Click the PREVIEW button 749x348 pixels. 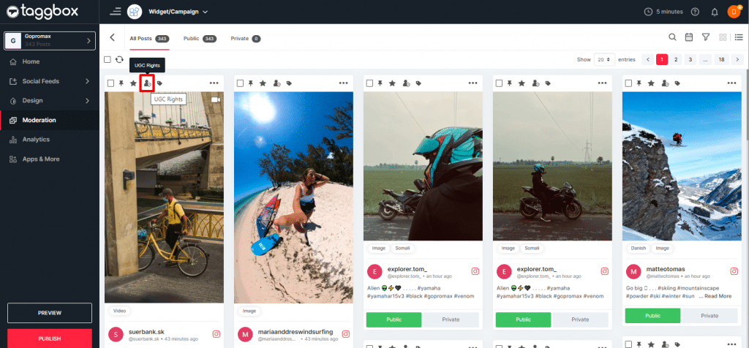[x=50, y=313]
